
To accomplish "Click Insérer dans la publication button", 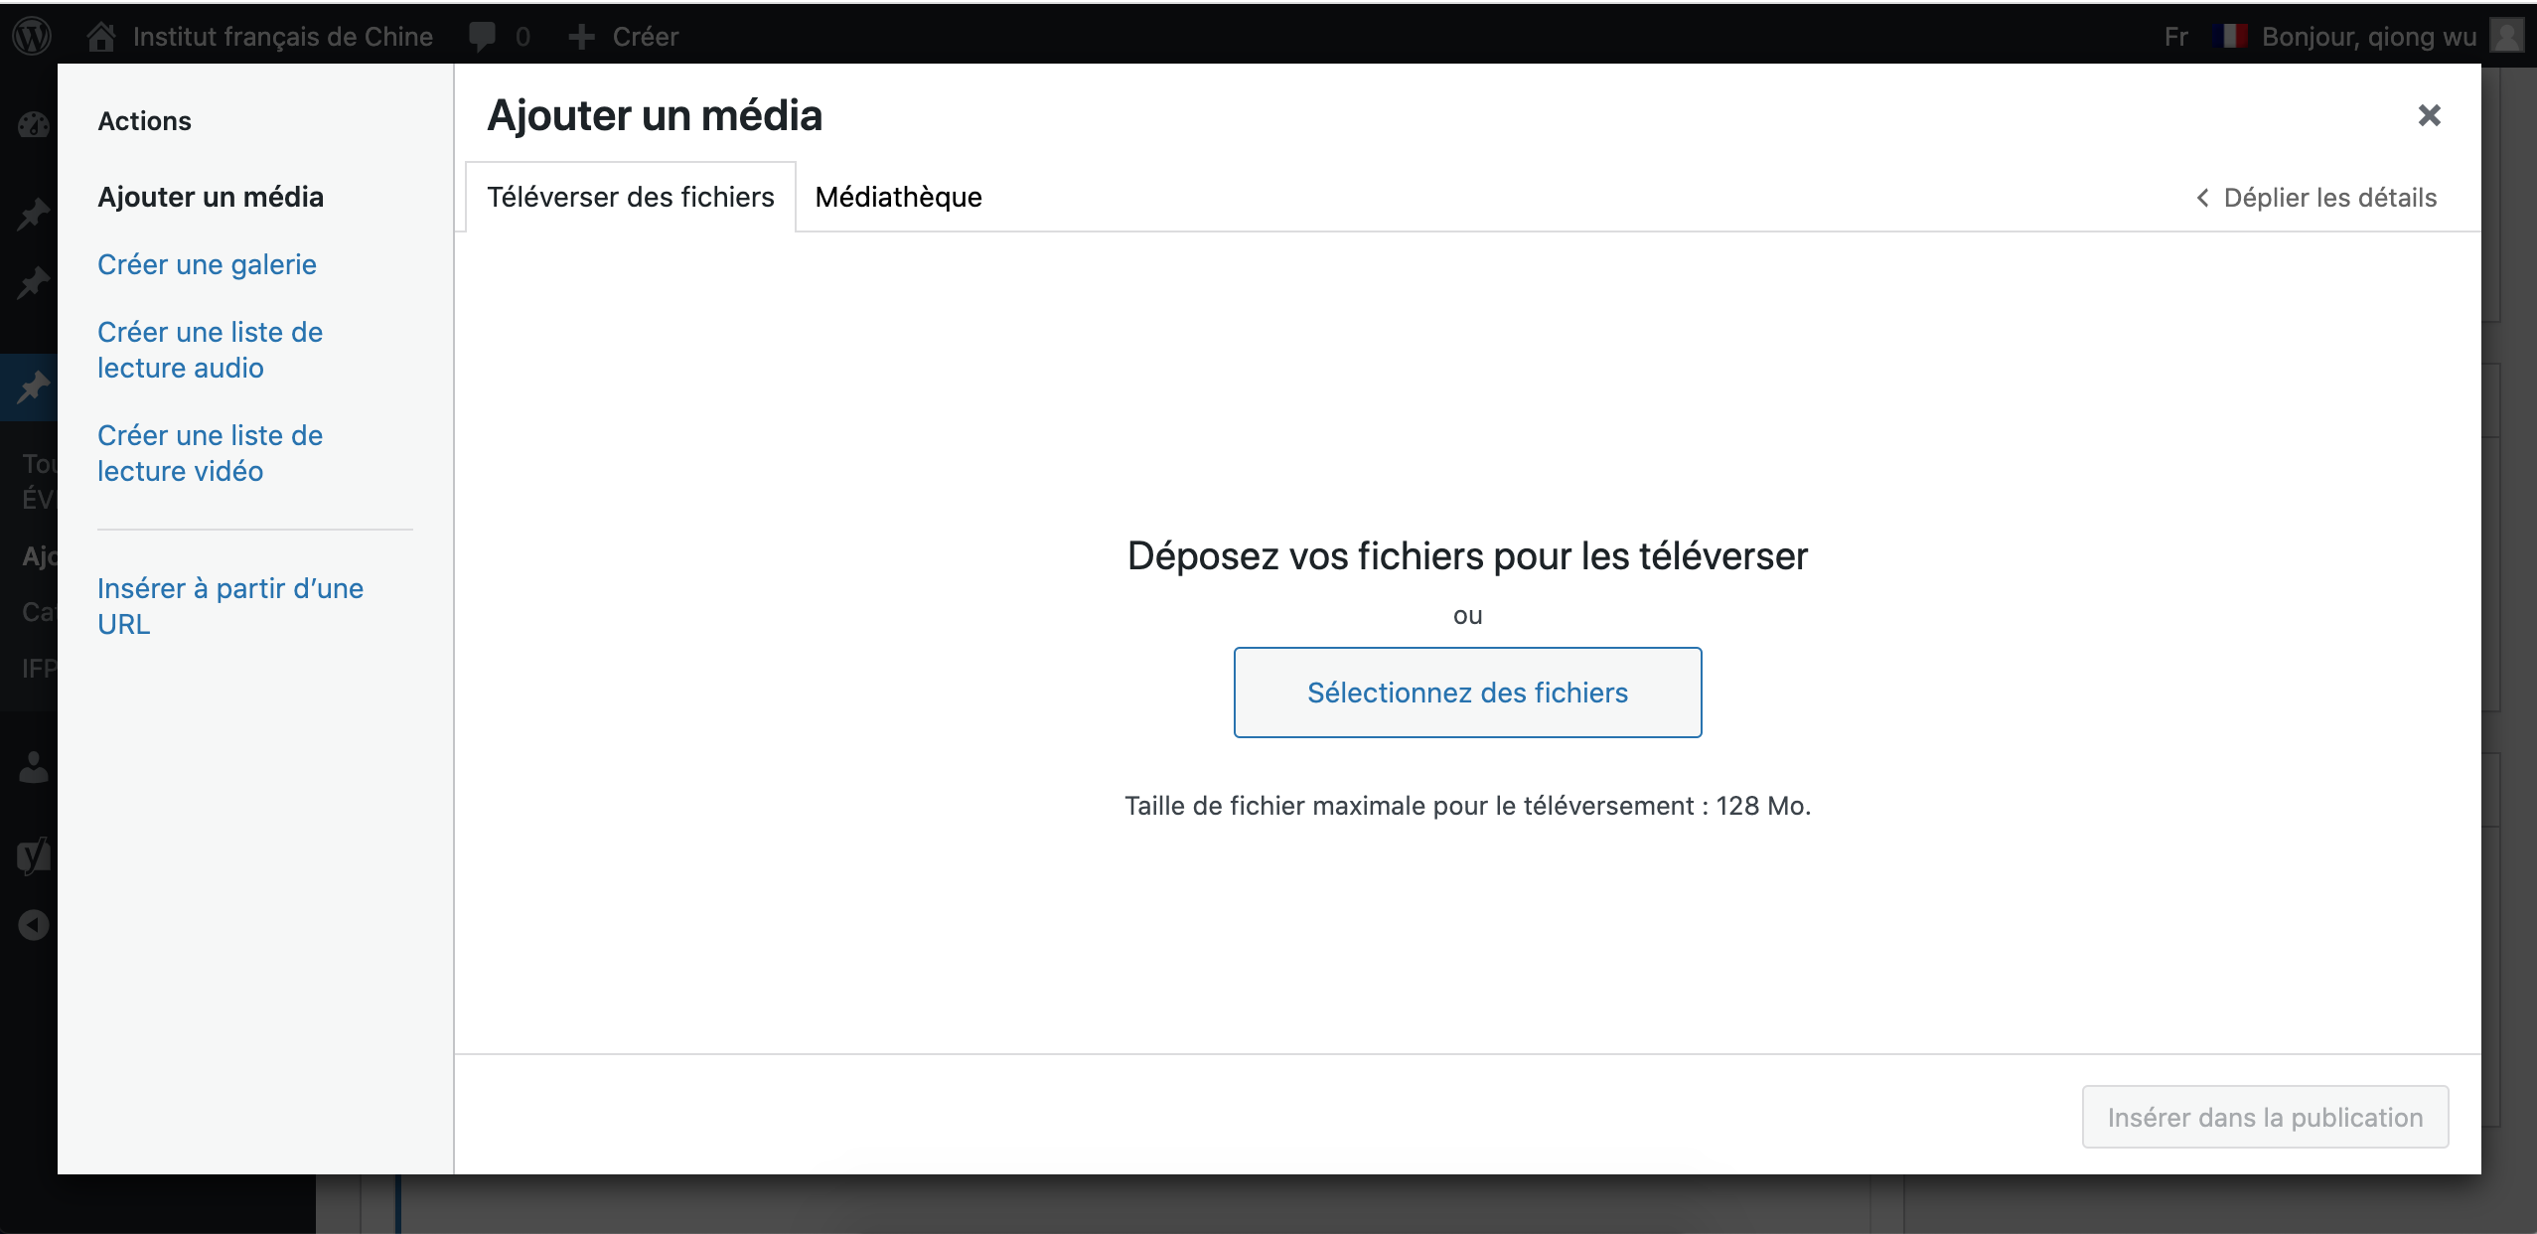I will pos(2265,1117).
